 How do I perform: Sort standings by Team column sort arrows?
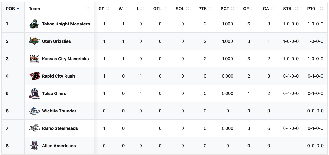pos(88,9)
